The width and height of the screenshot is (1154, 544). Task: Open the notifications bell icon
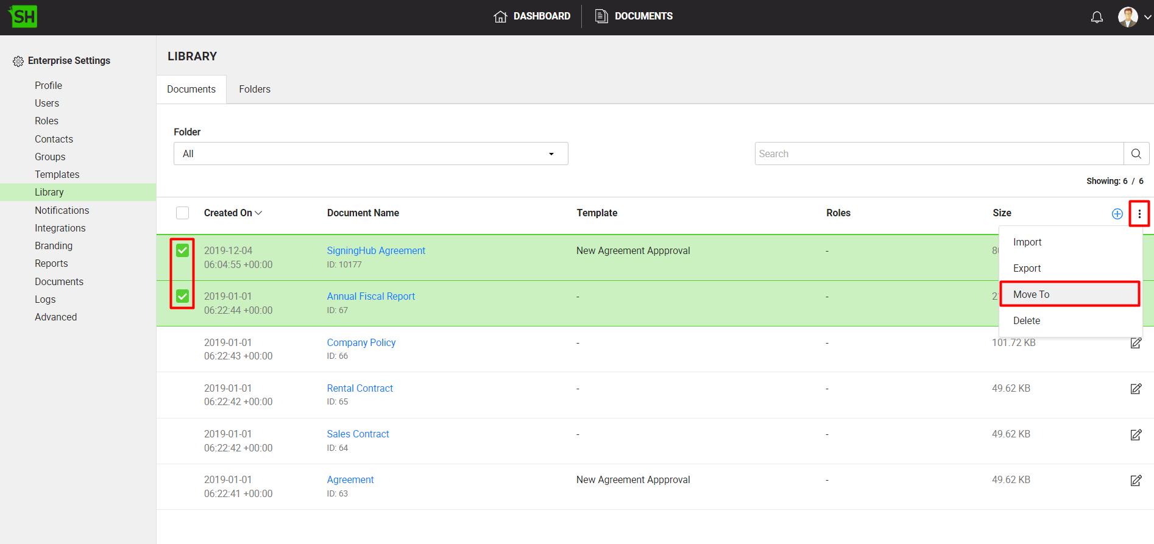tap(1097, 17)
